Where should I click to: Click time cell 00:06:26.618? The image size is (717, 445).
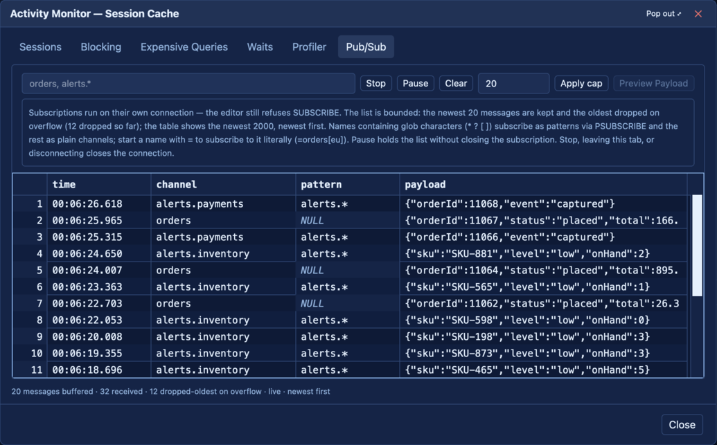(x=99, y=203)
